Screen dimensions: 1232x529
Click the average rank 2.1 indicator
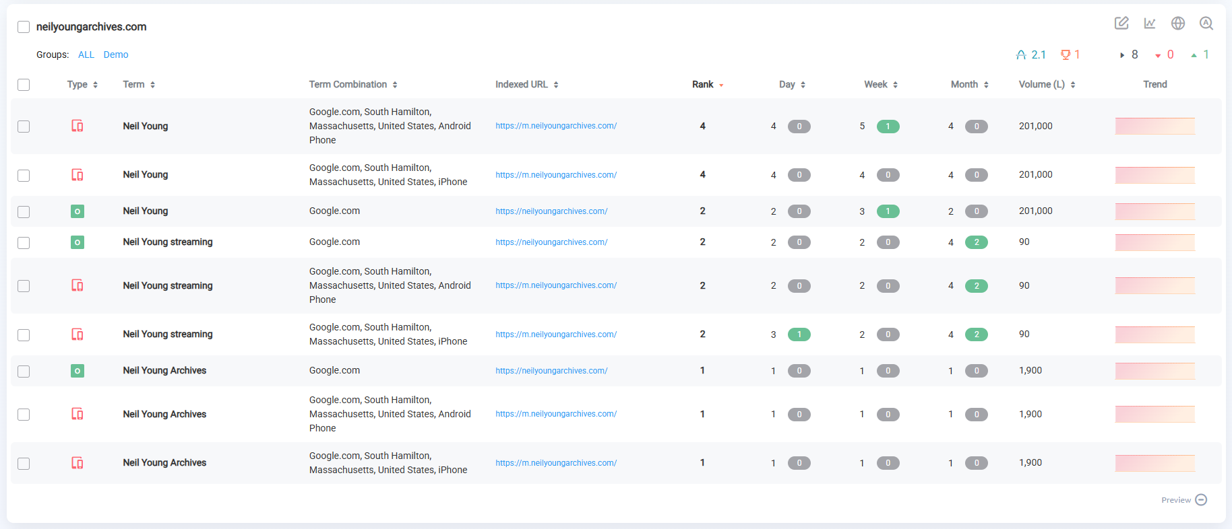1031,55
